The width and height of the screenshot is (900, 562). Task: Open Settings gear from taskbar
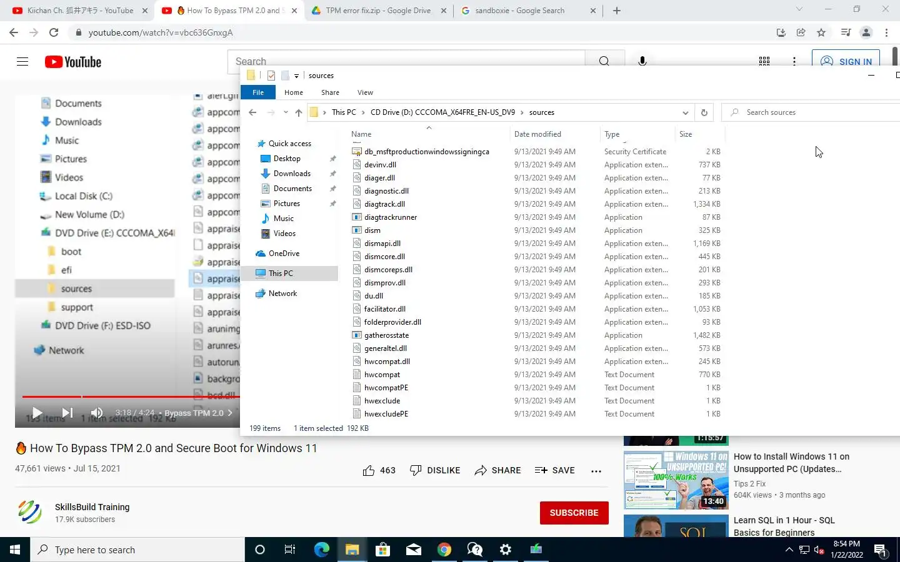[x=506, y=550]
